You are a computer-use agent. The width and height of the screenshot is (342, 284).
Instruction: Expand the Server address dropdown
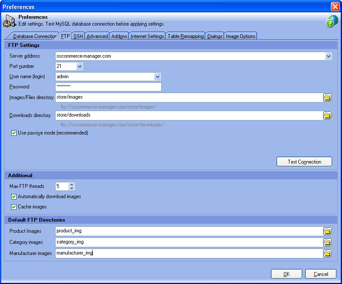coord(328,56)
